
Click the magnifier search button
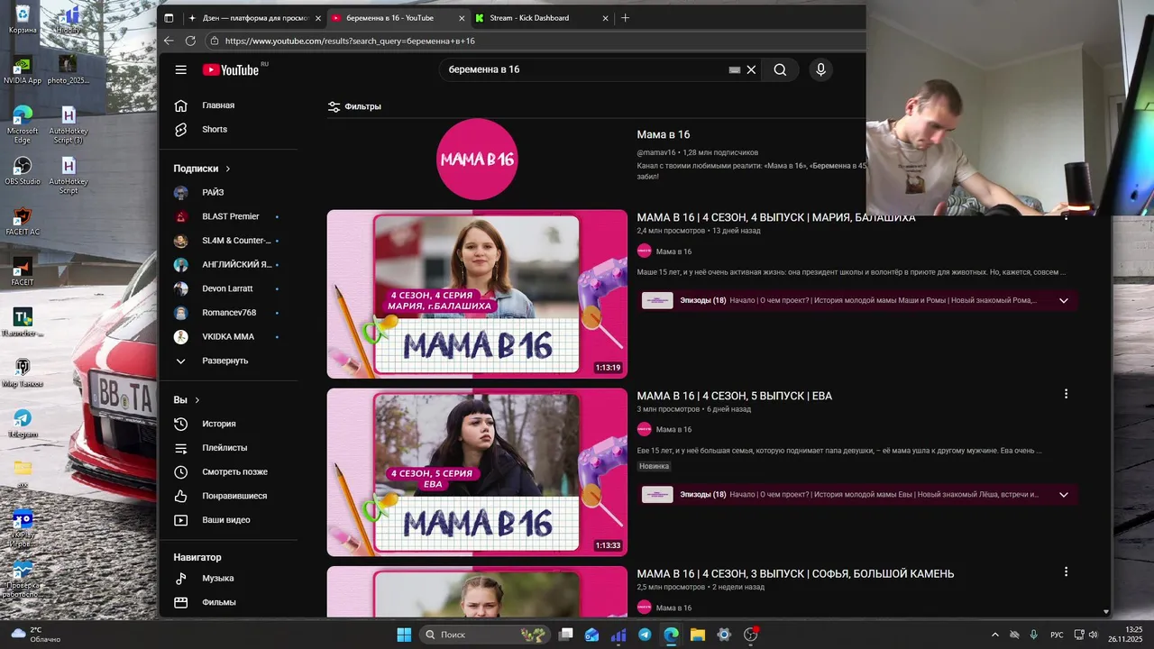click(780, 69)
